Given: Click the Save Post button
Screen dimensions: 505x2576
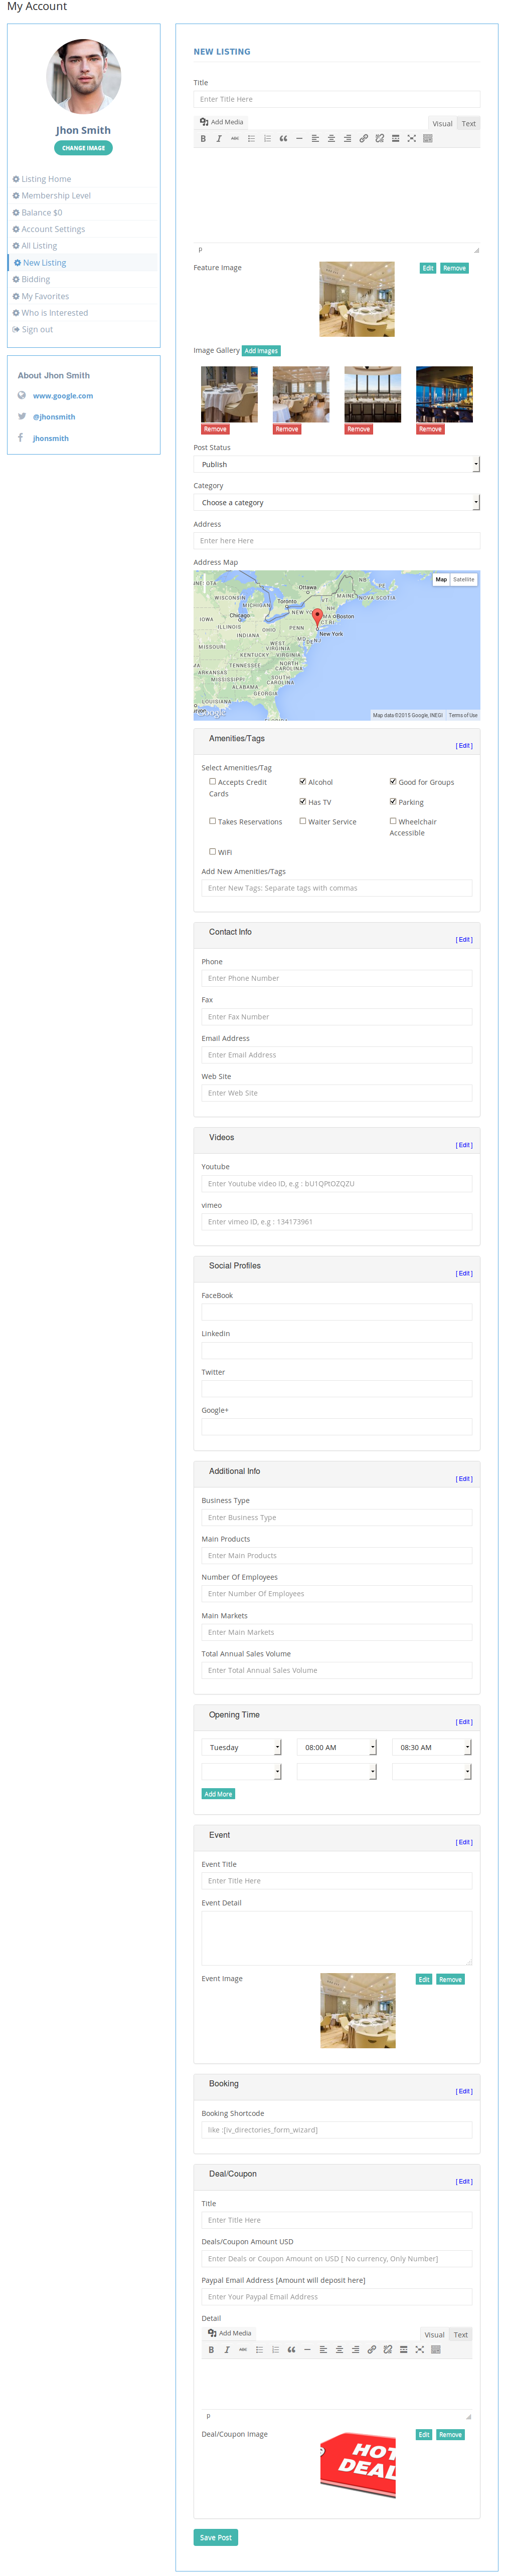Looking at the screenshot, I should click(215, 2537).
